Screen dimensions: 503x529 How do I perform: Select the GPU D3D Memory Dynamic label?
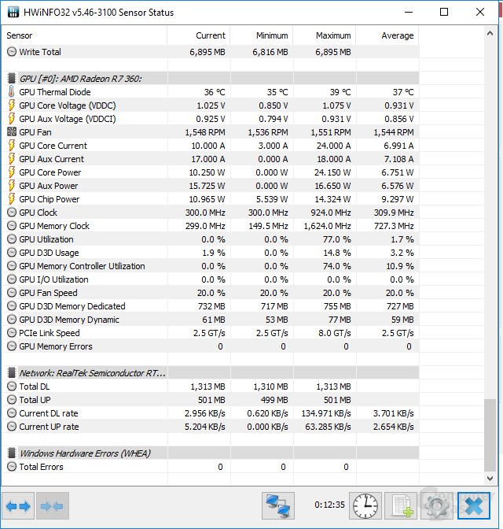click(69, 320)
